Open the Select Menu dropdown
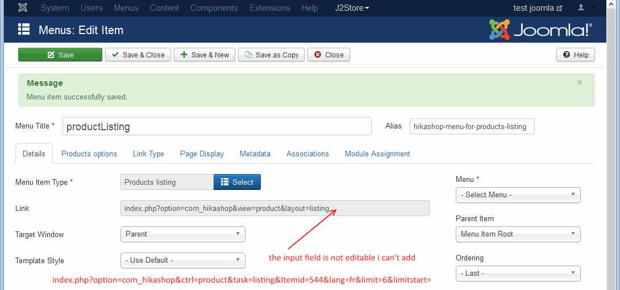 [x=518, y=195]
